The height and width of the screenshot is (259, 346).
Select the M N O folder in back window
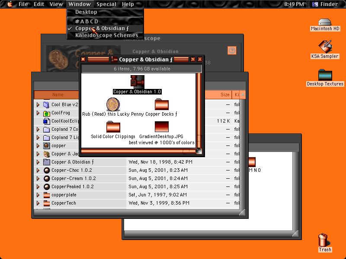point(252,162)
